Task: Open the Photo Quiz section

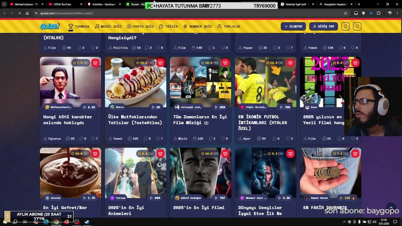Action: (140, 26)
